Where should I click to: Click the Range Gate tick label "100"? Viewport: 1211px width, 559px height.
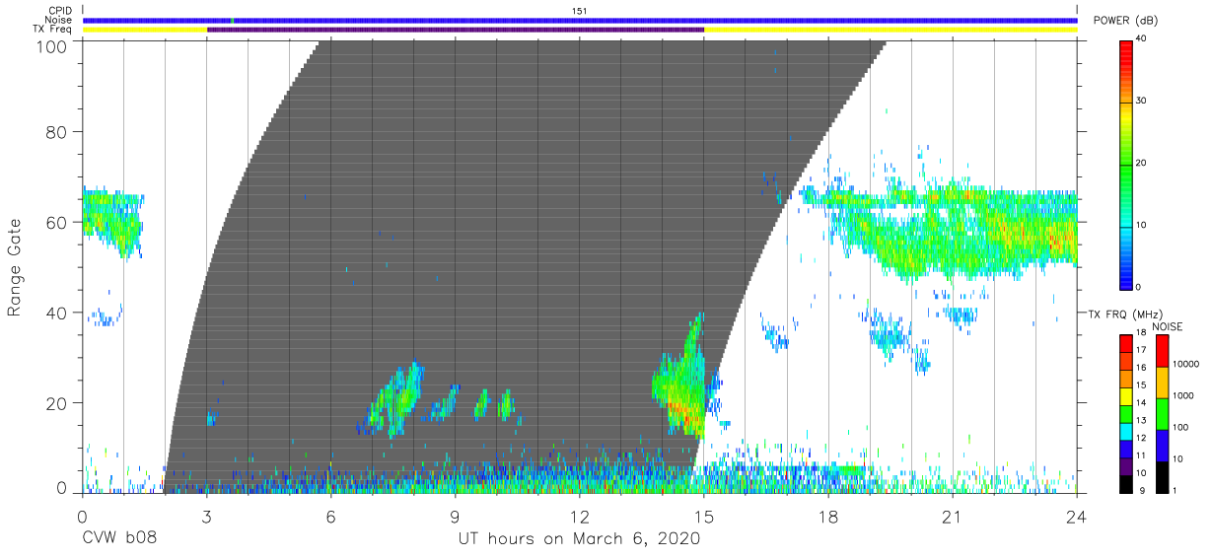click(x=52, y=46)
